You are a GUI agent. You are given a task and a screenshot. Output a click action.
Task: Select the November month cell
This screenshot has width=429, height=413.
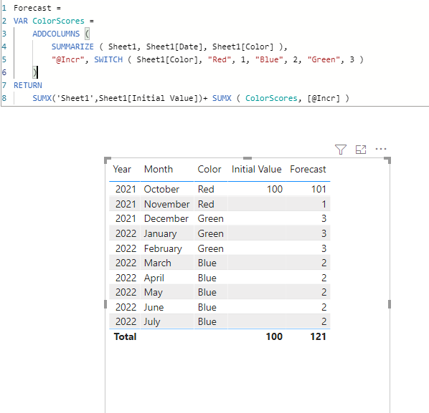pyautogui.click(x=166, y=204)
